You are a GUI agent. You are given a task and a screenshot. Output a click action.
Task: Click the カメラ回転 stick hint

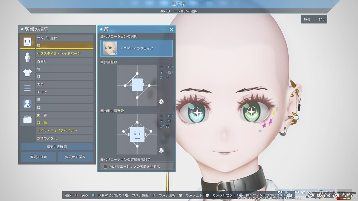(170, 195)
